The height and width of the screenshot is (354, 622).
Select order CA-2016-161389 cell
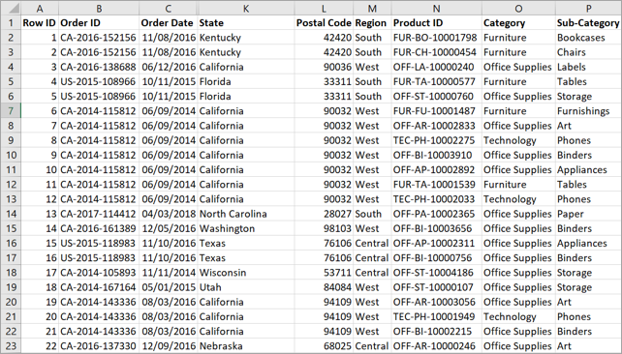[99, 228]
